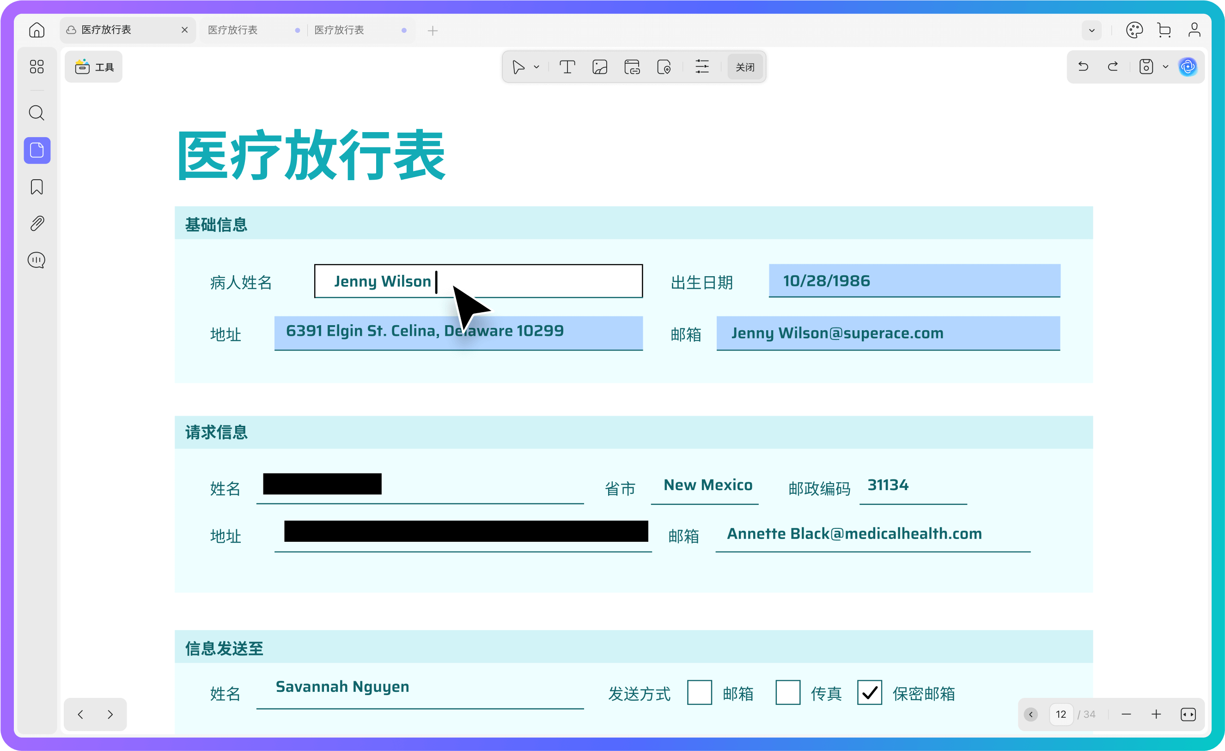Click the image field tool icon
This screenshot has width=1225, height=751.
point(600,67)
